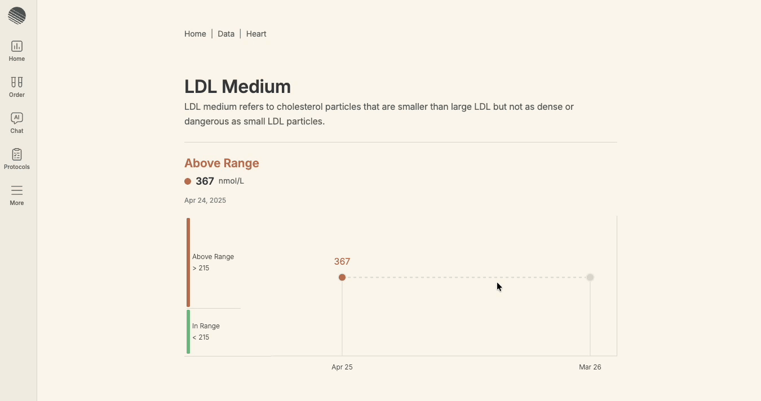Click the Mar 26 axis label

[x=590, y=367]
